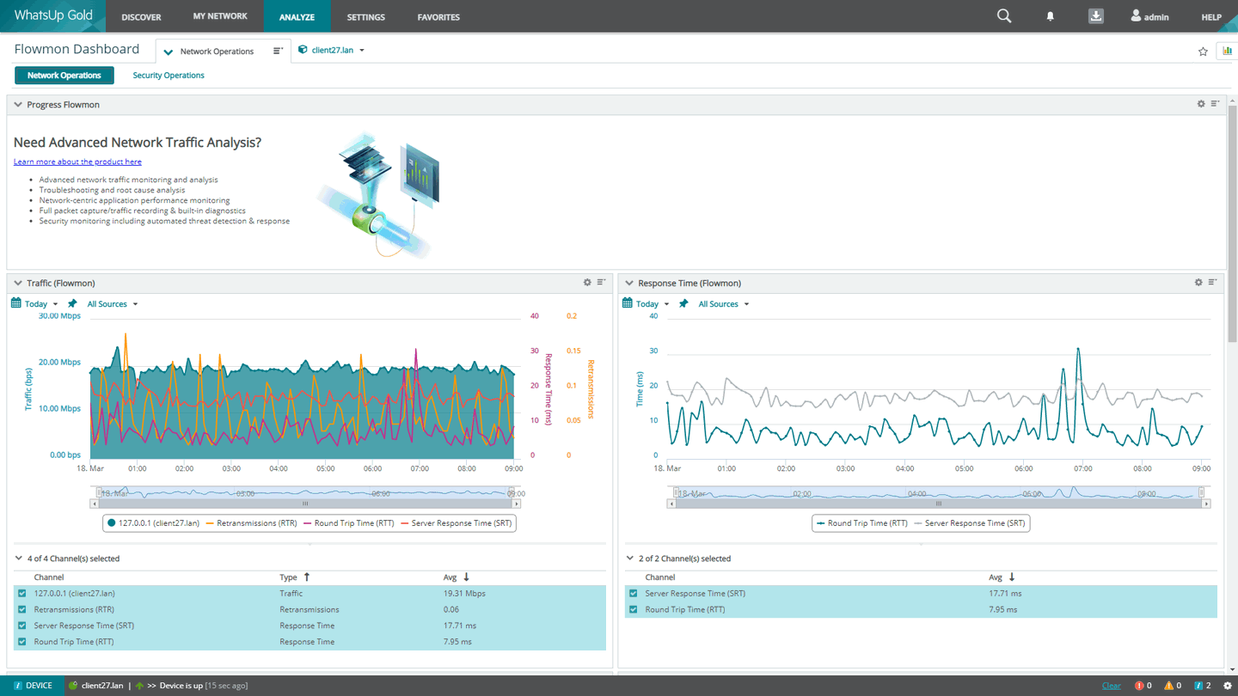Uncheck 127.0.0.1 (client27.lan) channel
The image size is (1238, 696).
pyautogui.click(x=22, y=593)
